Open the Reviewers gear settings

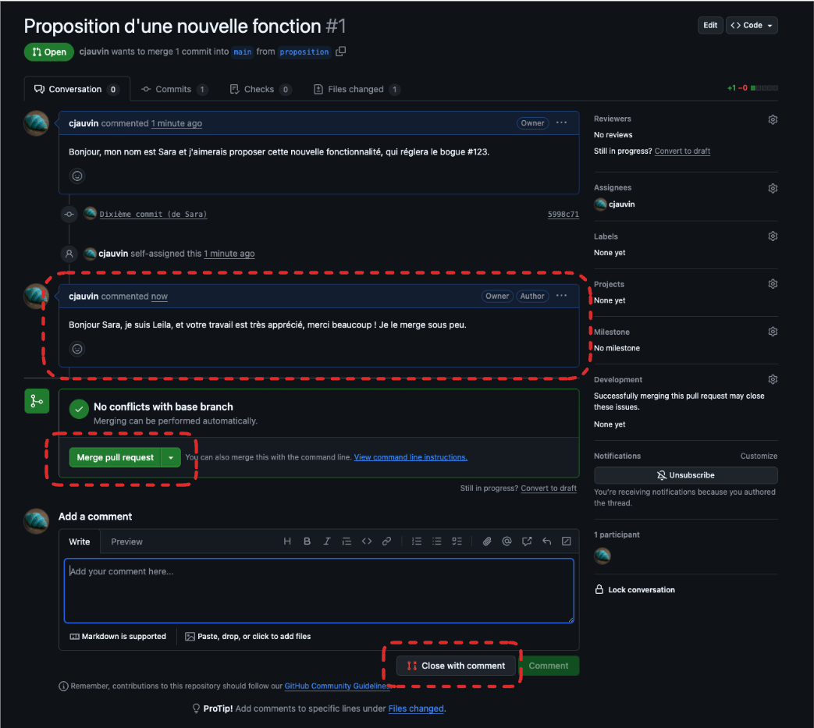[x=772, y=119]
